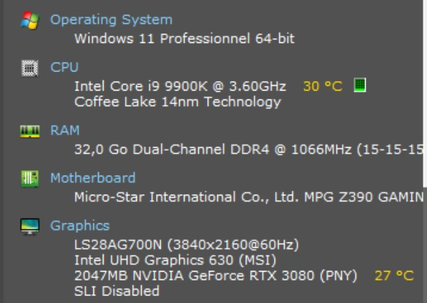Viewport: 427px width, 303px height.
Task: Select the Windows 11 Professionnel 64-bit text
Action: tap(185, 38)
